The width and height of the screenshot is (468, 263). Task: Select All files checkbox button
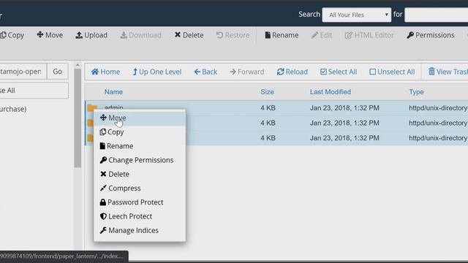click(x=339, y=72)
